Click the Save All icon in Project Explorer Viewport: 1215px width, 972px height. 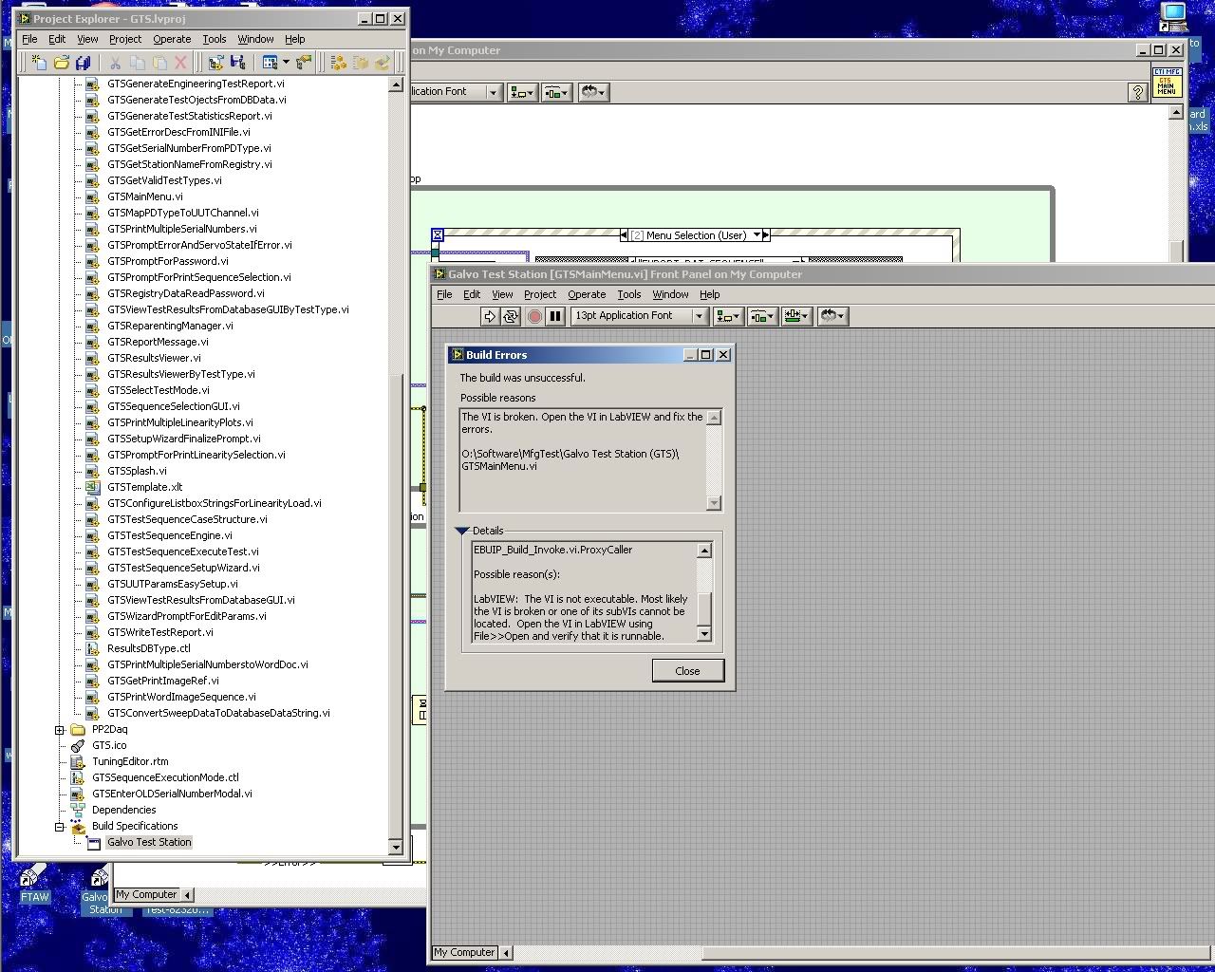(84, 63)
